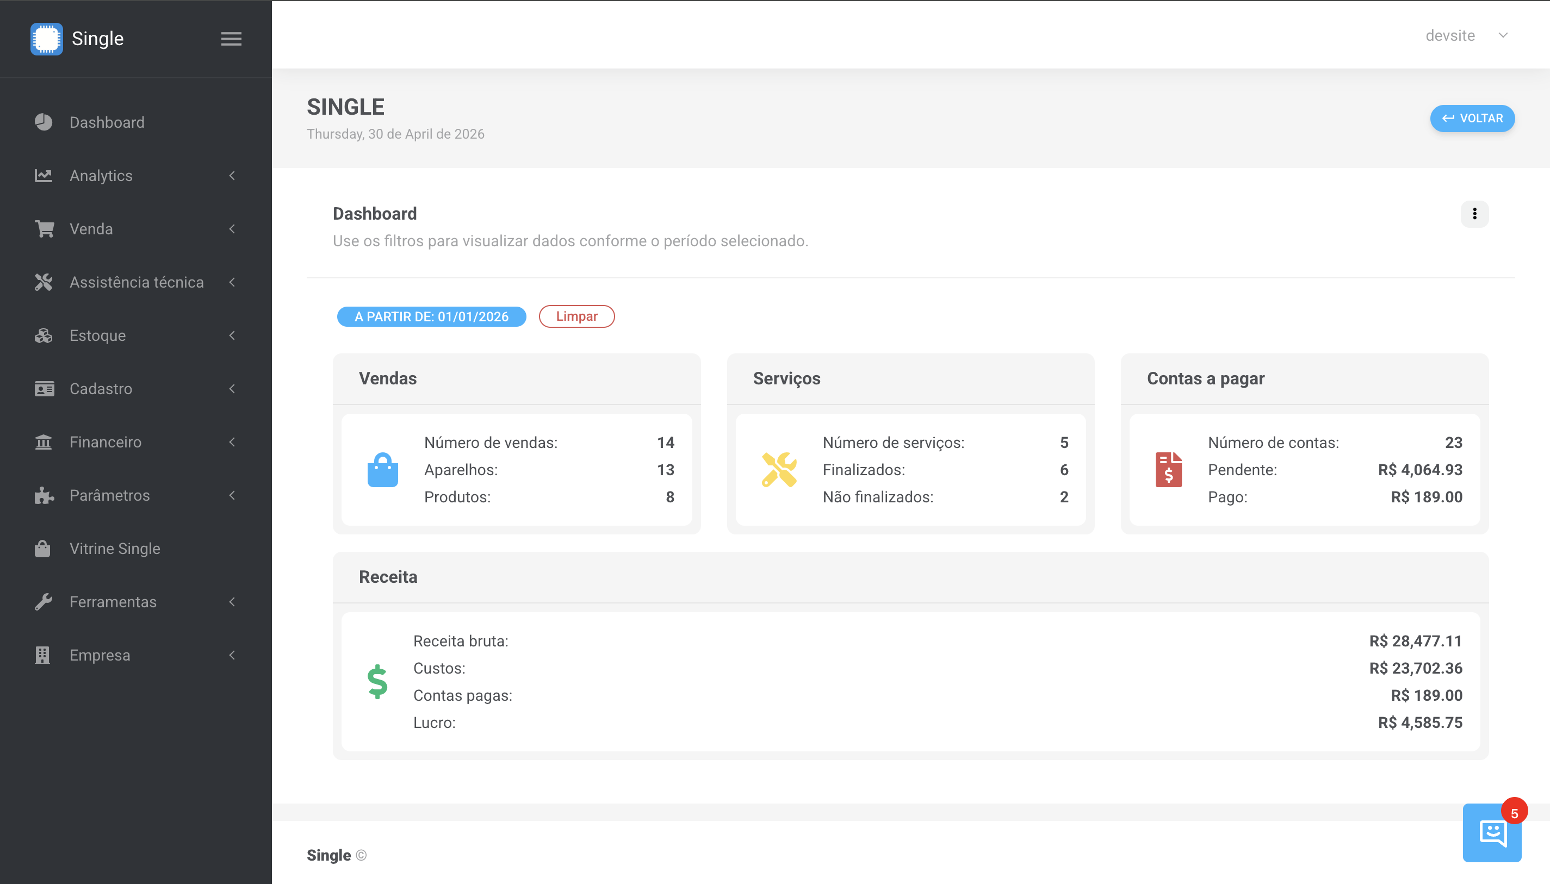Viewport: 1550px width, 884px height.
Task: Toggle the hamburger sidebar menu
Action: [x=231, y=39]
